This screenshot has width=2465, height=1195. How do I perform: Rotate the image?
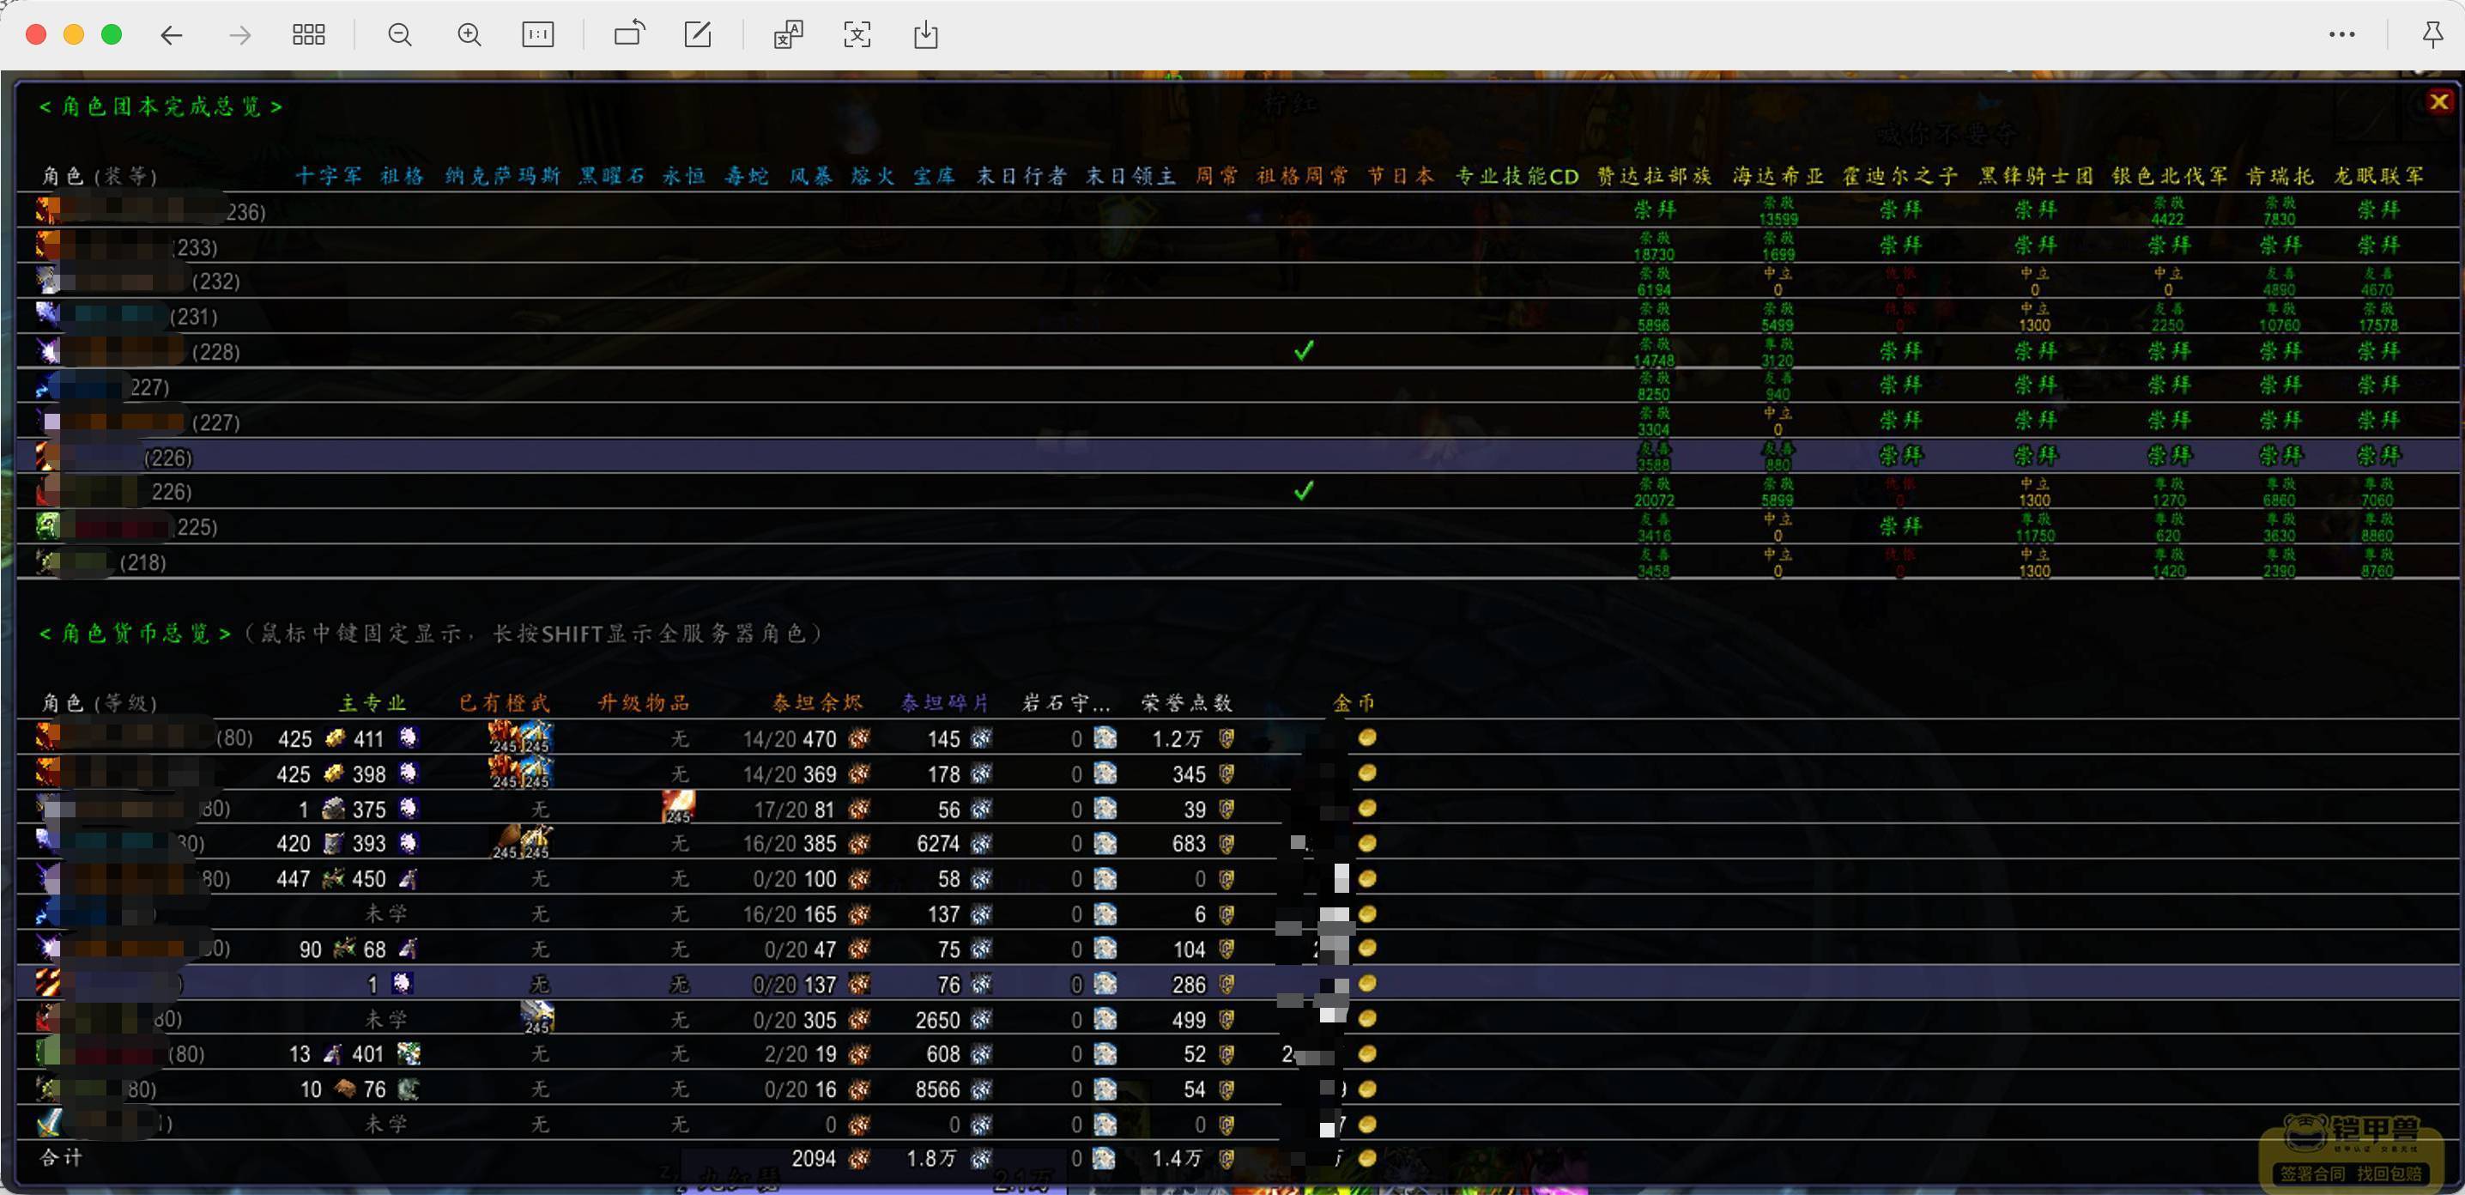[630, 34]
